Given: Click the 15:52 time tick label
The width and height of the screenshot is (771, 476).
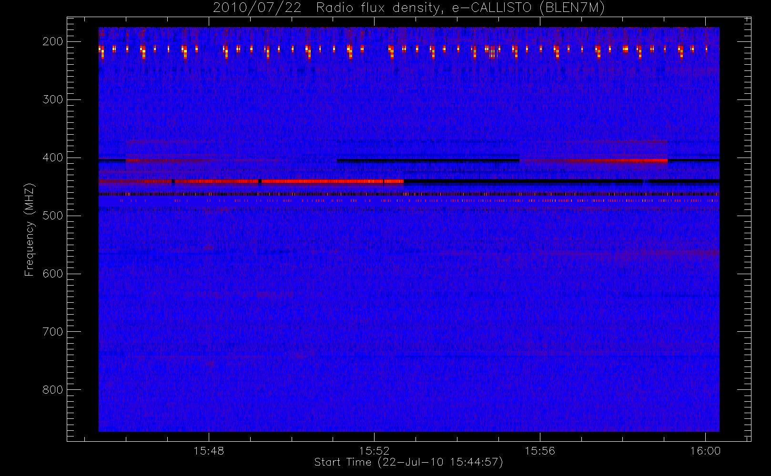Looking at the screenshot, I should (374, 451).
